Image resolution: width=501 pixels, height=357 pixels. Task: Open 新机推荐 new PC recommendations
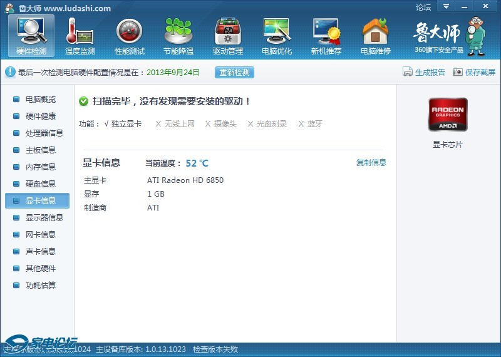326,36
